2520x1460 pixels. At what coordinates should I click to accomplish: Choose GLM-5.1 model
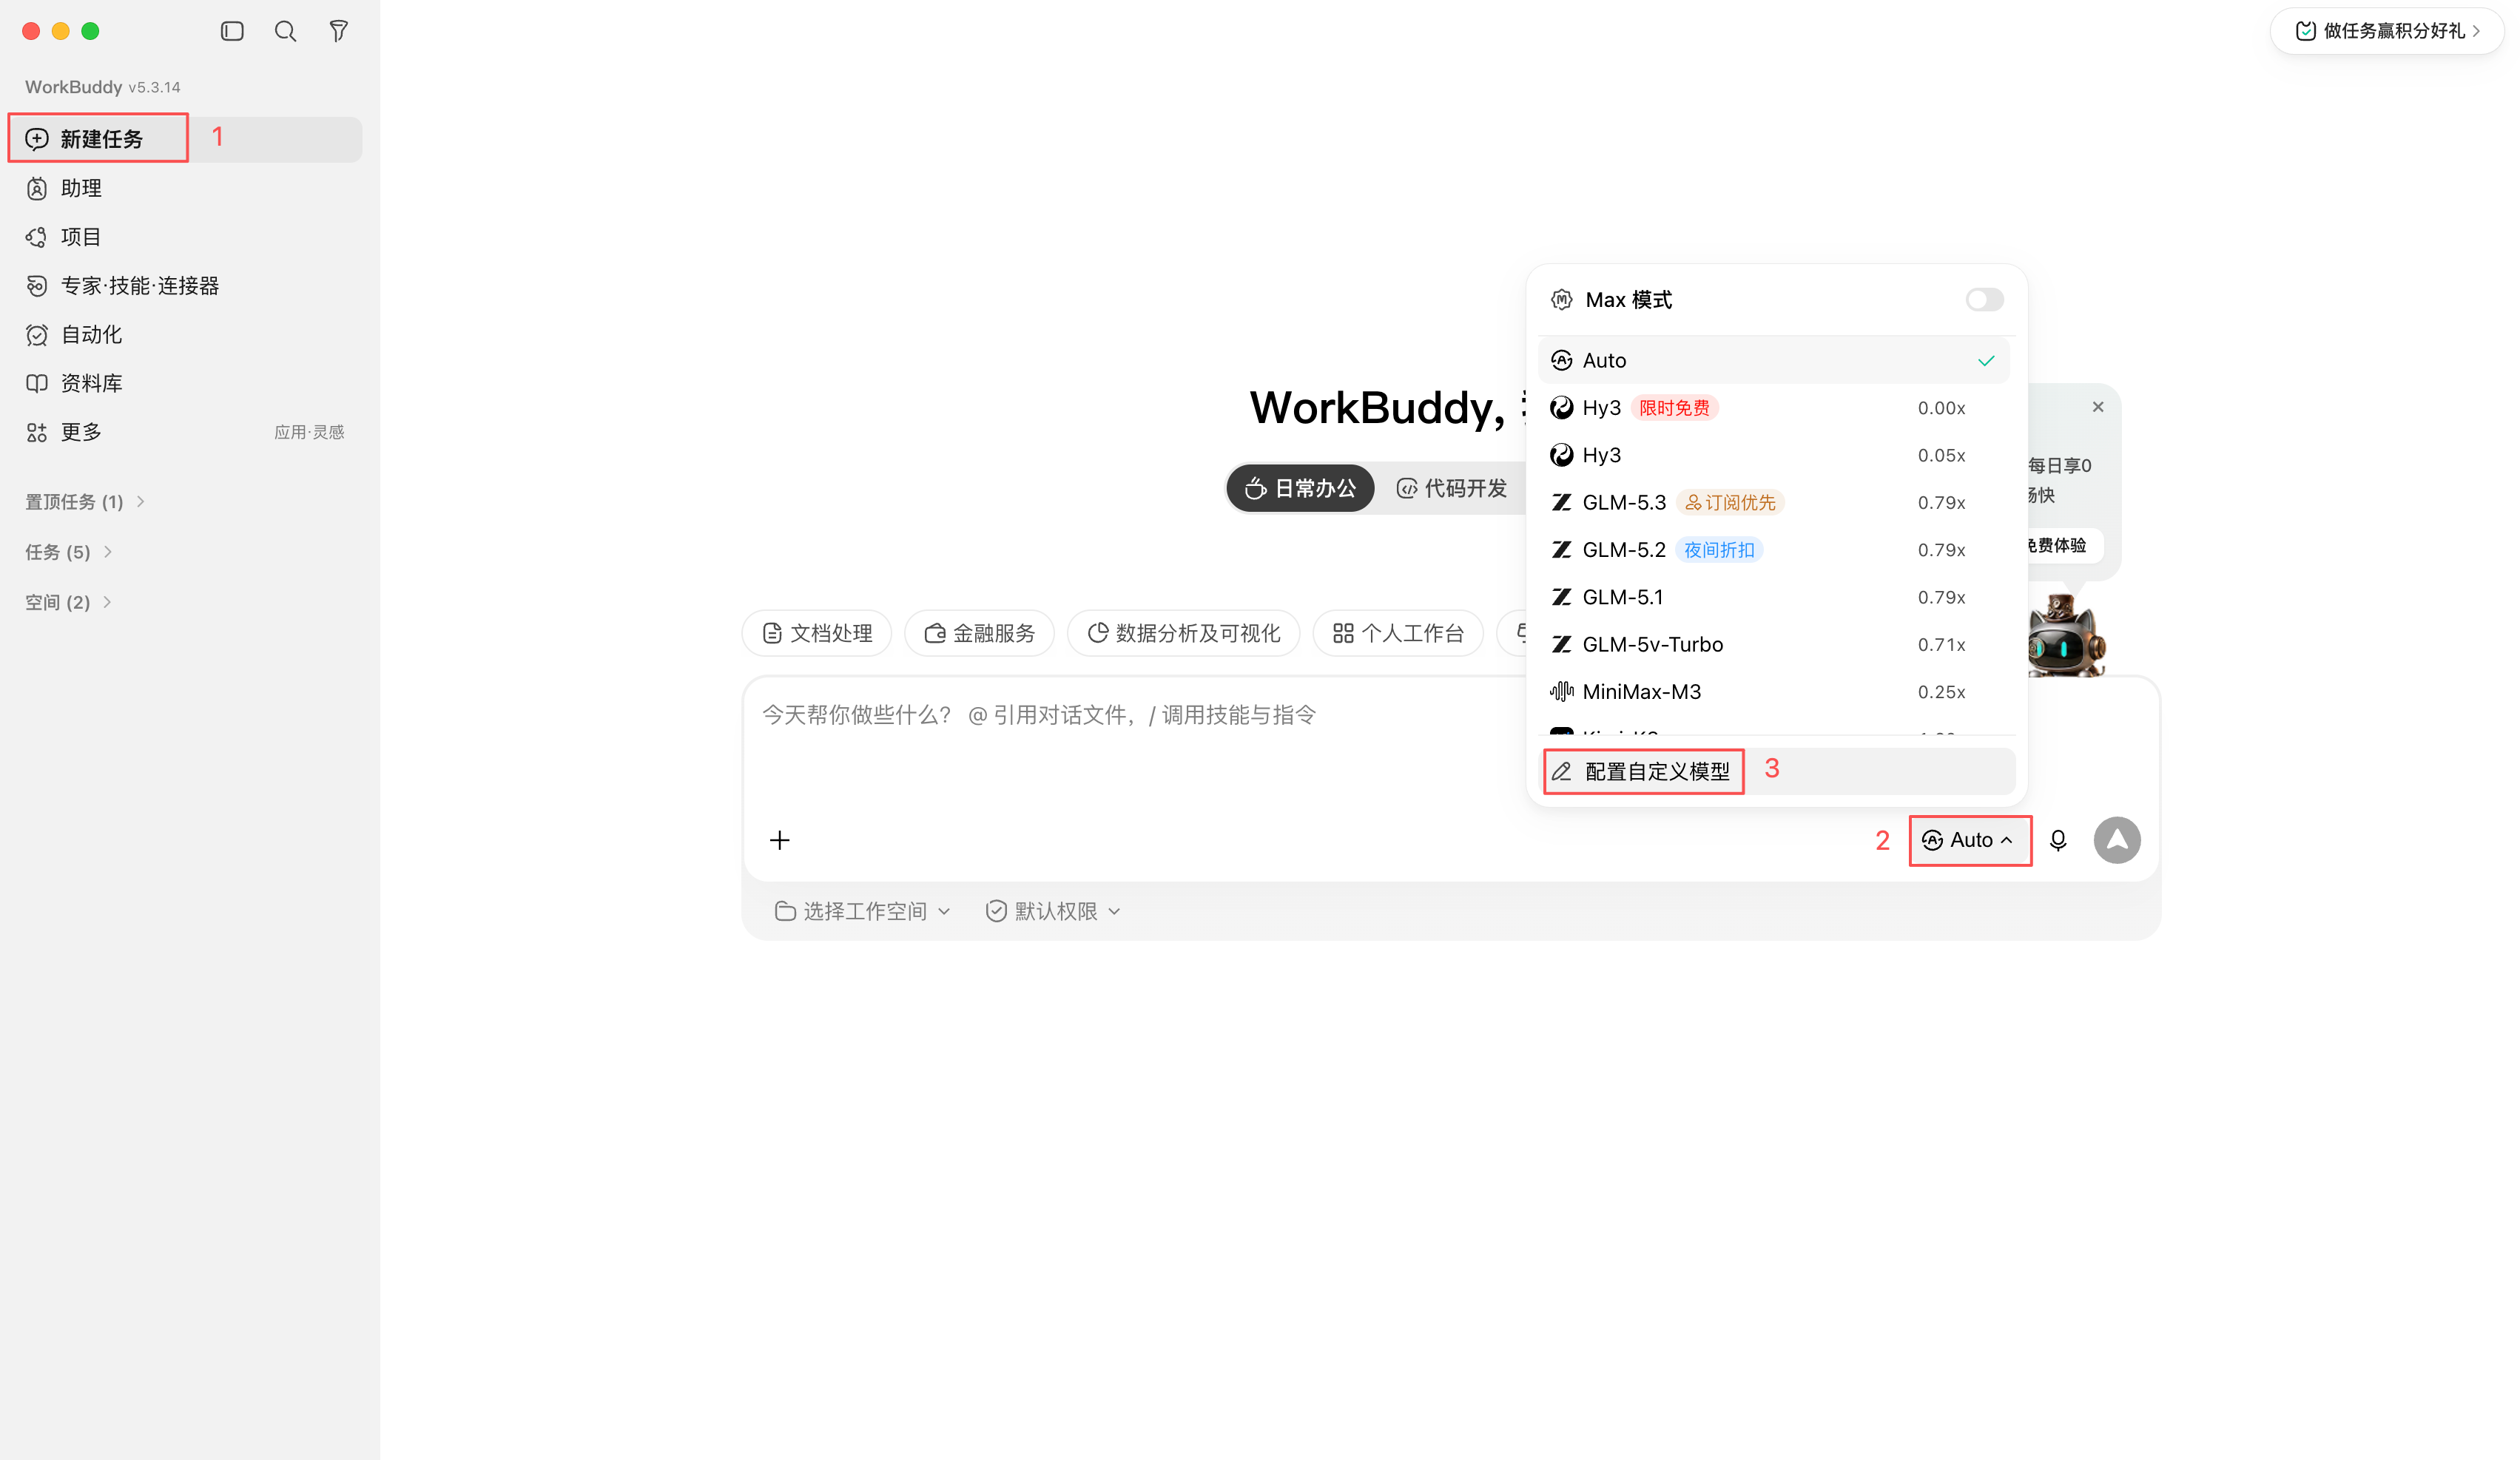tap(1773, 598)
